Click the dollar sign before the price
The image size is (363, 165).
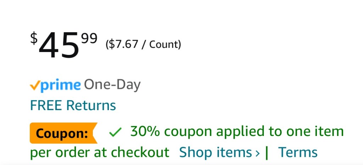point(34,38)
